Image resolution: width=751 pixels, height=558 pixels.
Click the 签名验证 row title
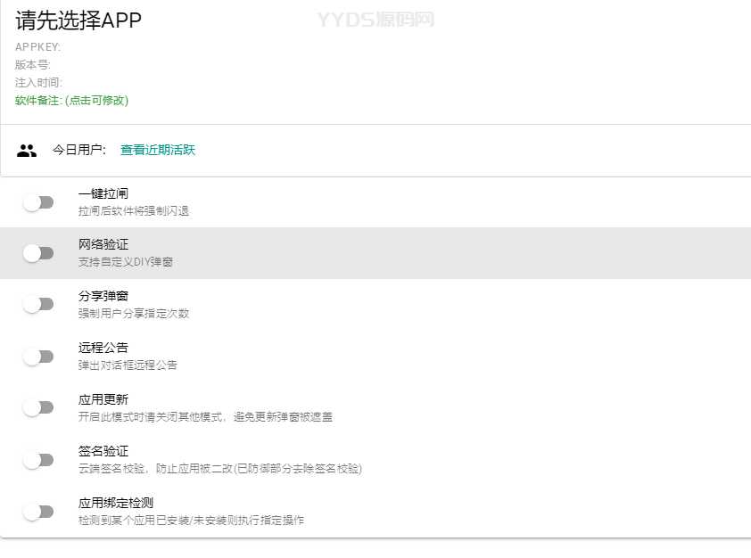click(x=103, y=451)
